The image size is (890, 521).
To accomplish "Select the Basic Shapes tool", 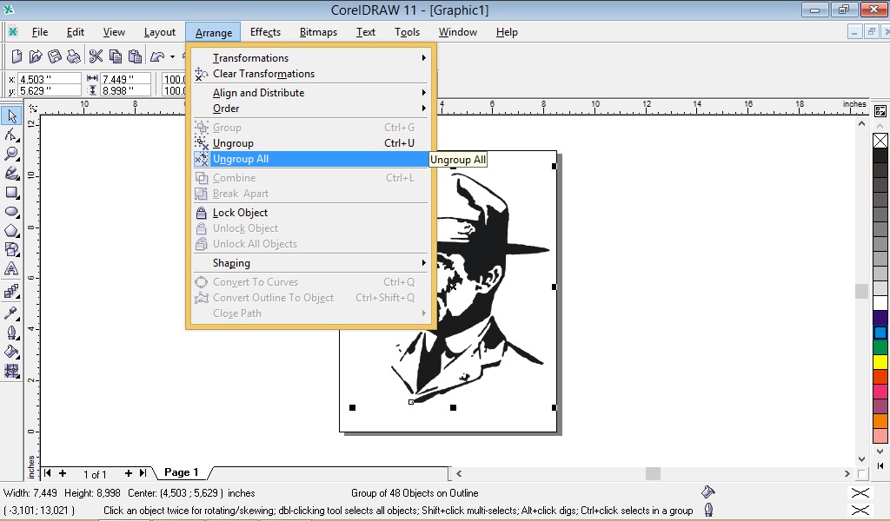I will tap(11, 249).
